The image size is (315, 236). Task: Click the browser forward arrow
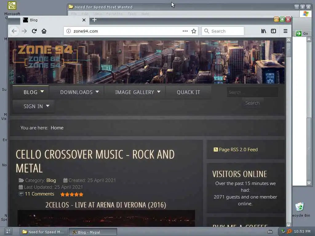pos(24,31)
